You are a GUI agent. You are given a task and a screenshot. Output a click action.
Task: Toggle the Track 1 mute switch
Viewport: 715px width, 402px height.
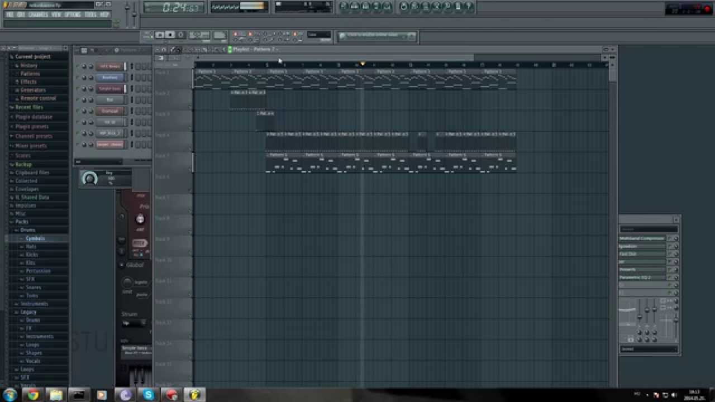(x=190, y=85)
